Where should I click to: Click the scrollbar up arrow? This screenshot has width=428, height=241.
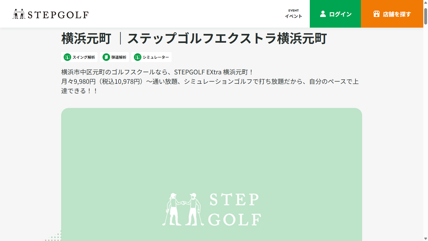pos(425,3)
